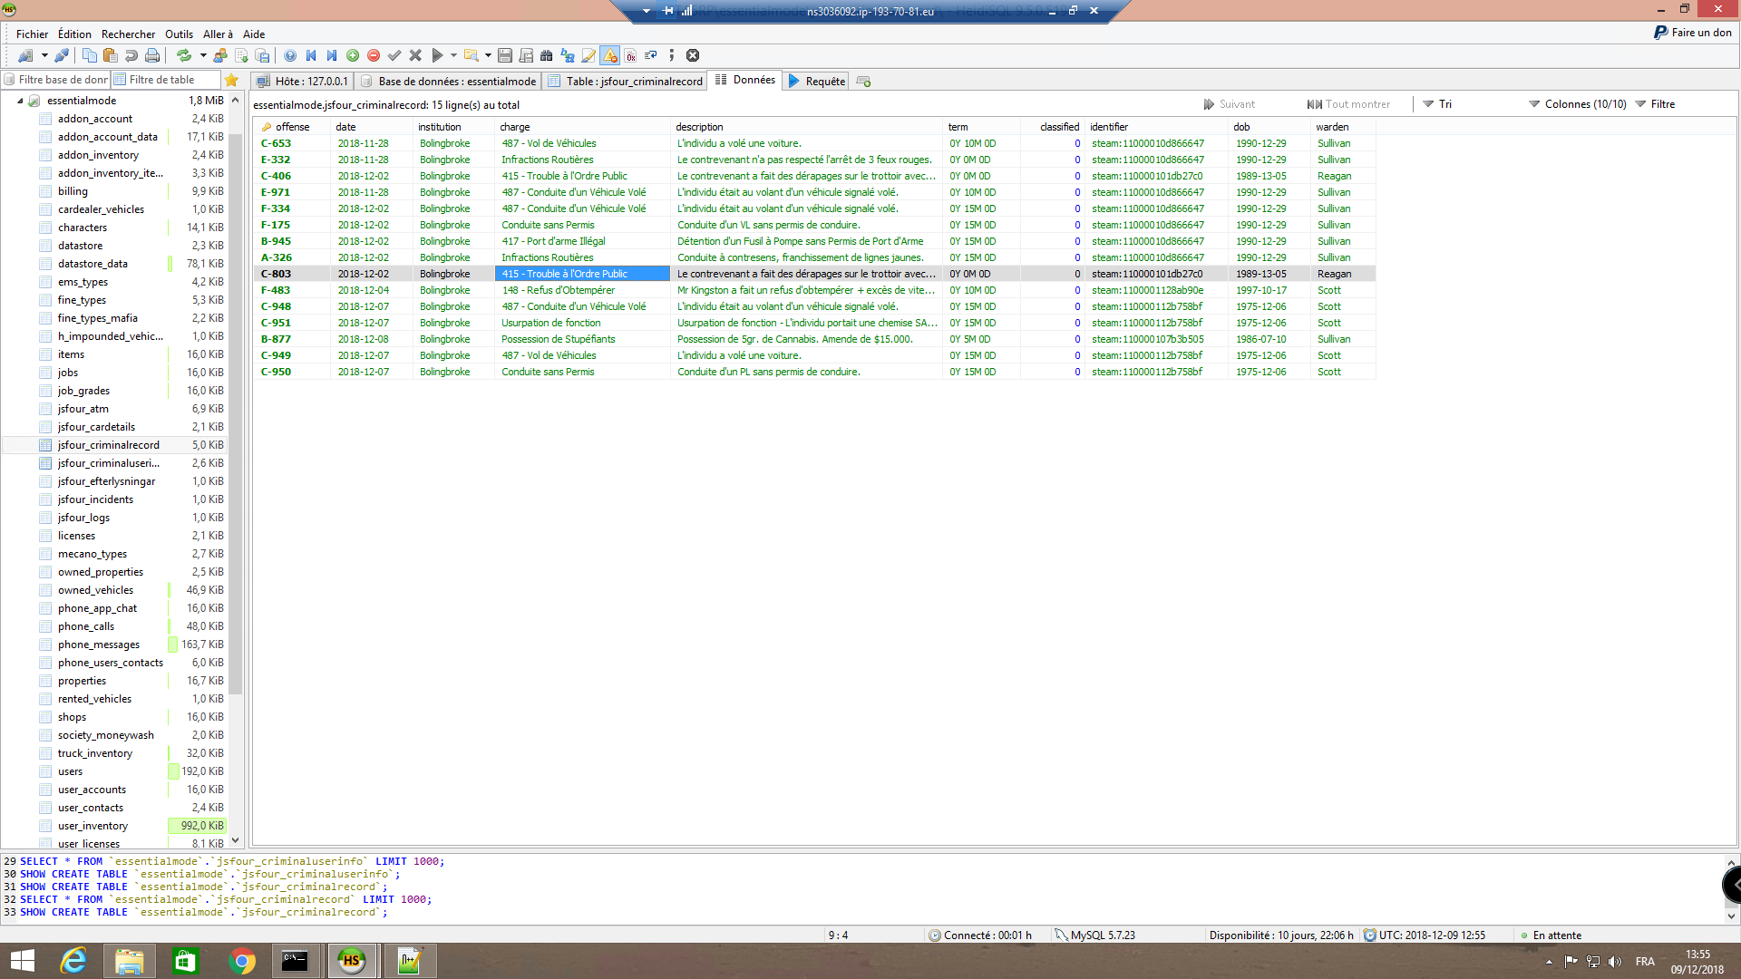1741x979 pixels.
Task: Insert a new row with the green plus icon
Action: (353, 55)
